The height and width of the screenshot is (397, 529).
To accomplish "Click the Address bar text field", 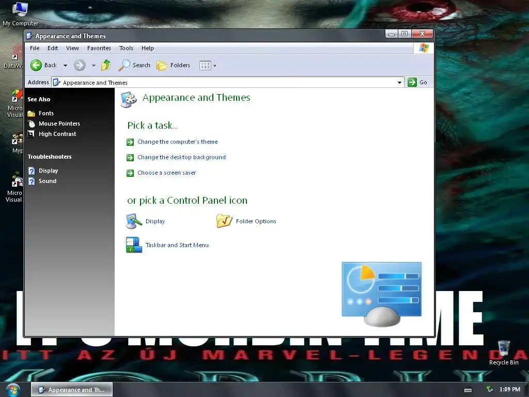I will [228, 82].
